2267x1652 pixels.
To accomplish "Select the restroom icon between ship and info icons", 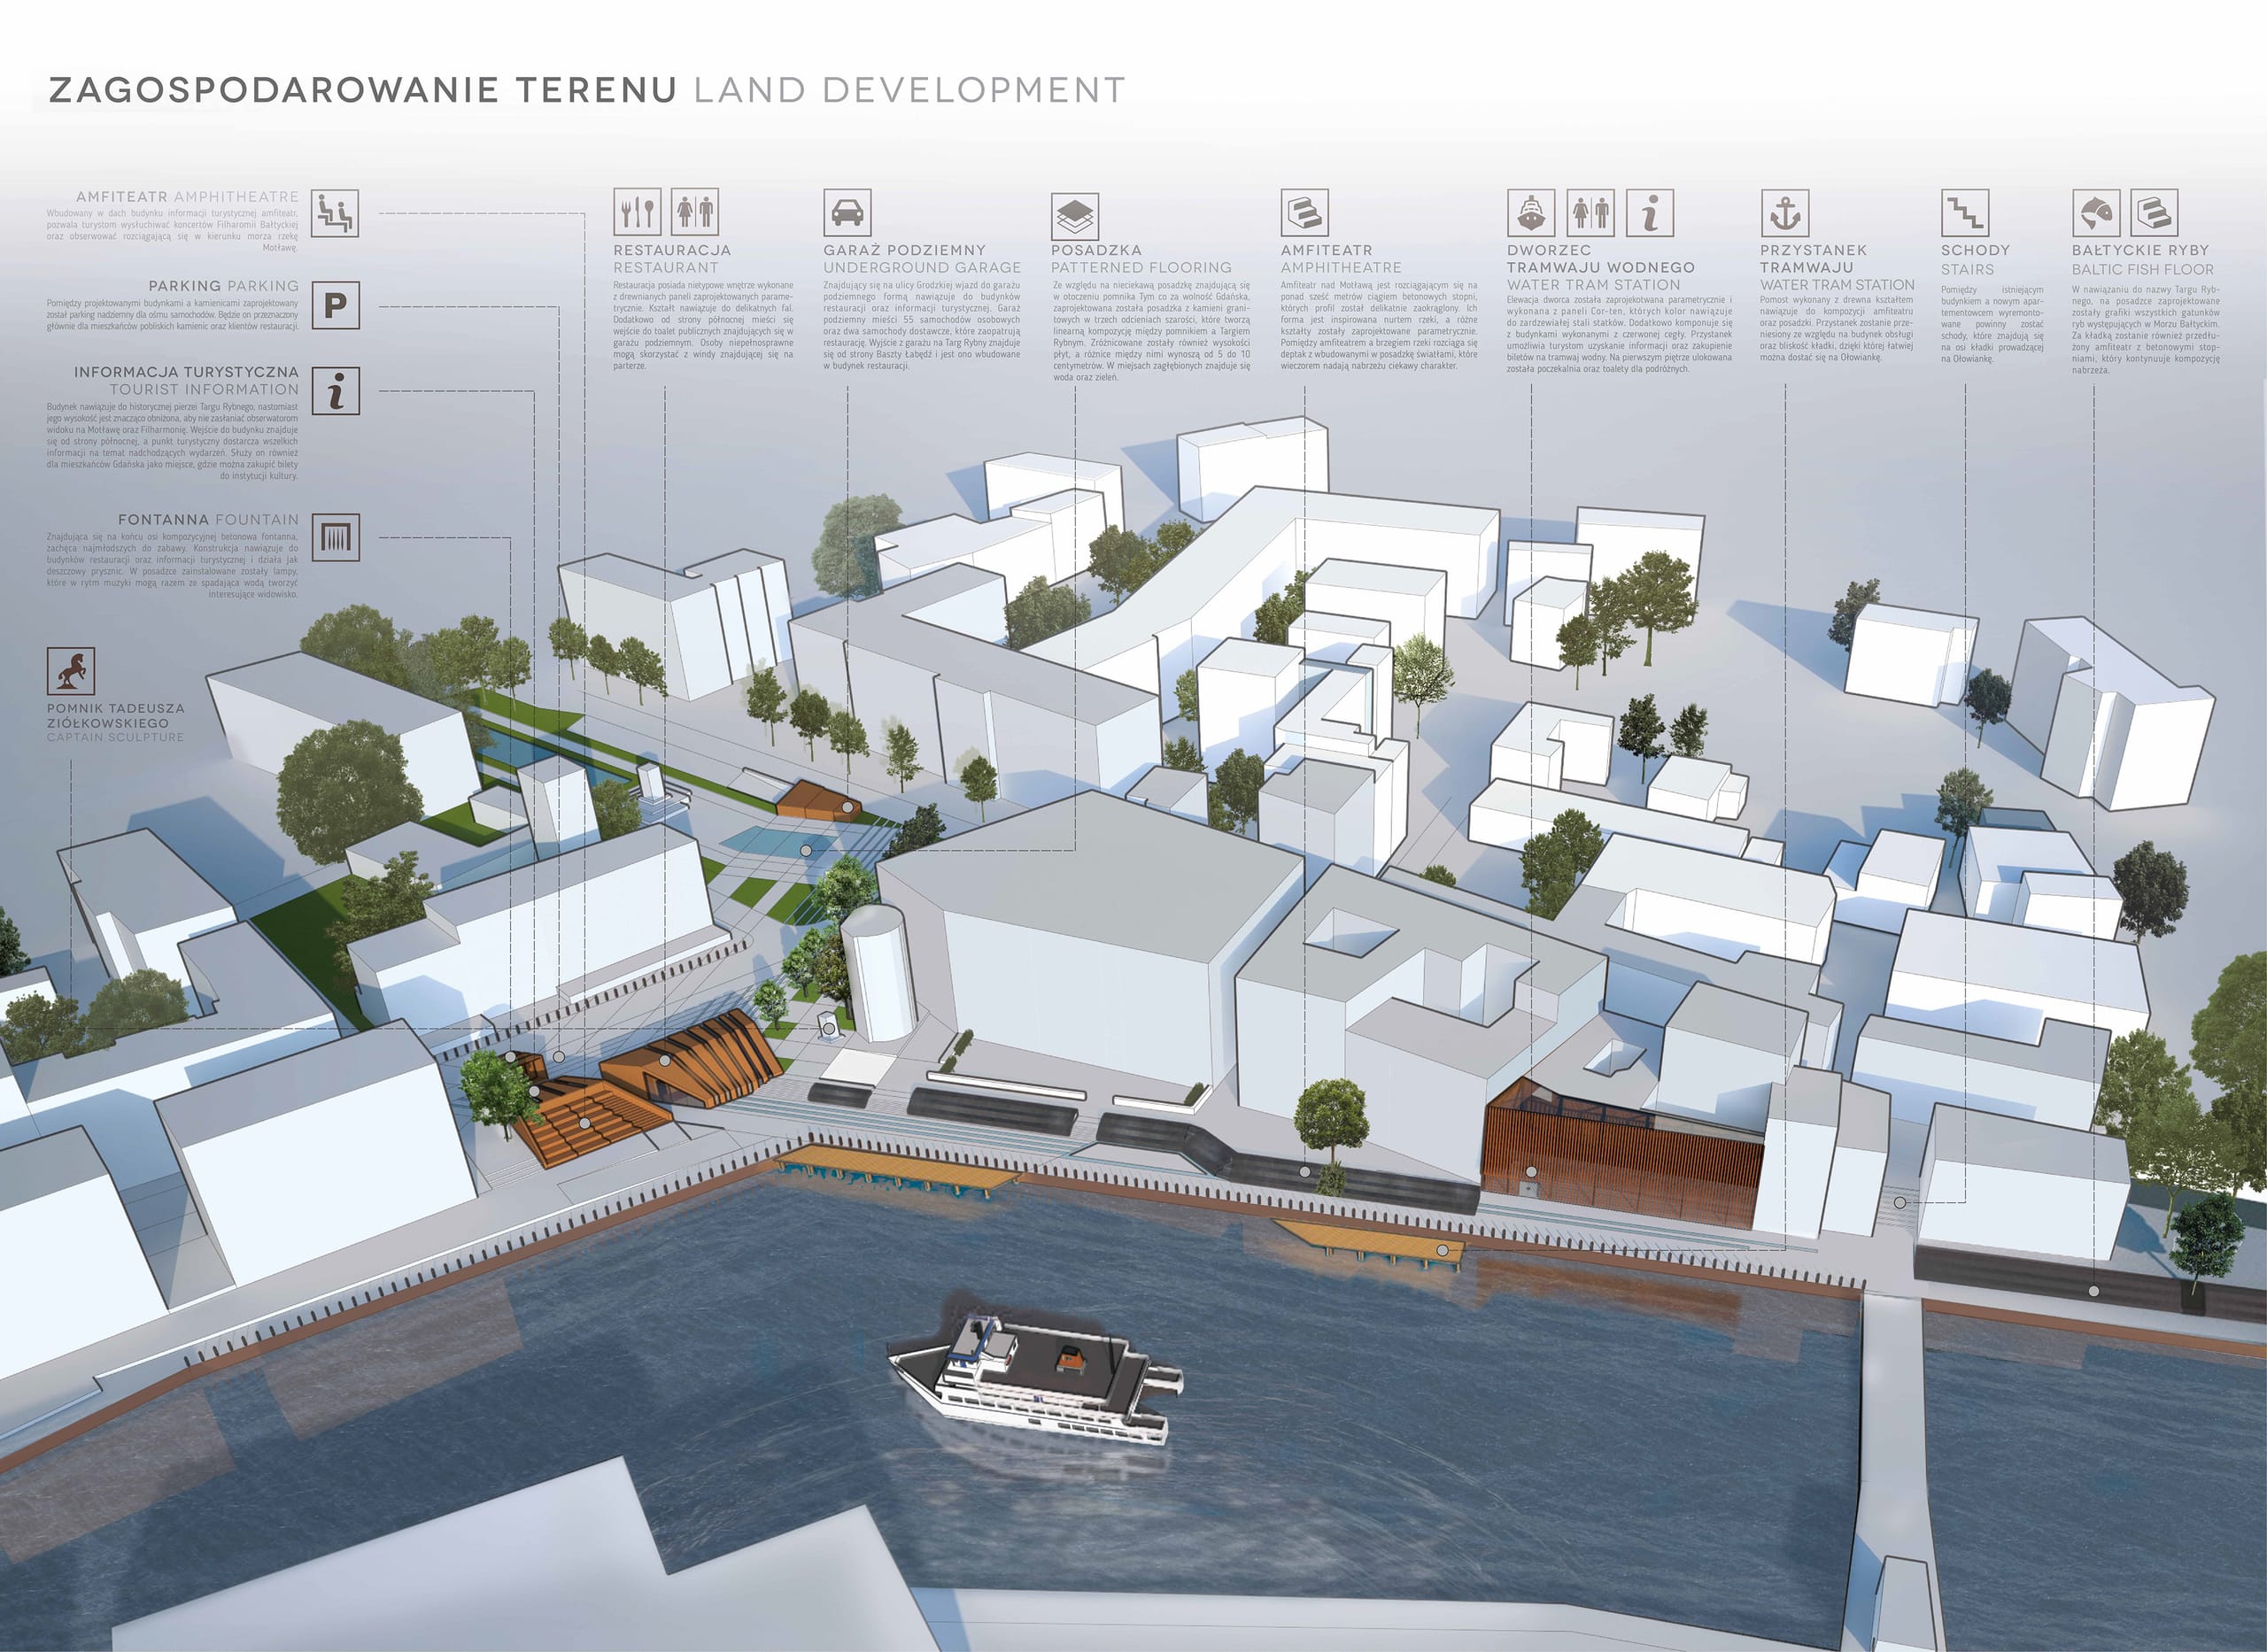I will [x=1590, y=213].
